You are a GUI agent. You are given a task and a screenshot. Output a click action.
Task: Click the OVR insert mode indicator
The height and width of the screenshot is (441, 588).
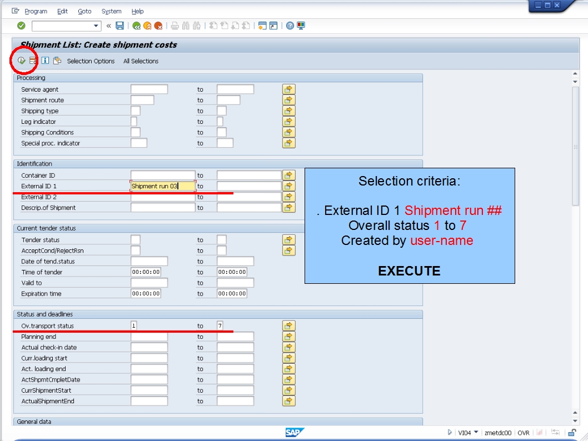[x=524, y=433]
